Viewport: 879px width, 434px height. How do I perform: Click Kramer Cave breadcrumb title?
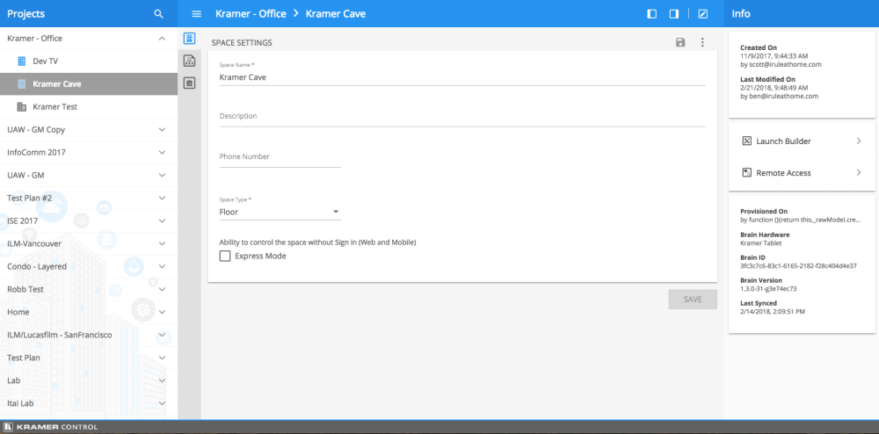pos(336,14)
